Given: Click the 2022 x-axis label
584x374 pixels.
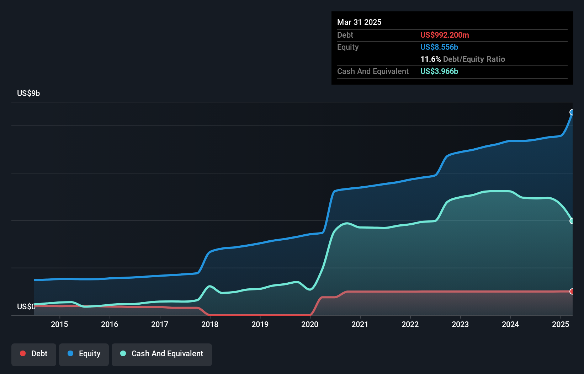Looking at the screenshot, I should tap(410, 324).
